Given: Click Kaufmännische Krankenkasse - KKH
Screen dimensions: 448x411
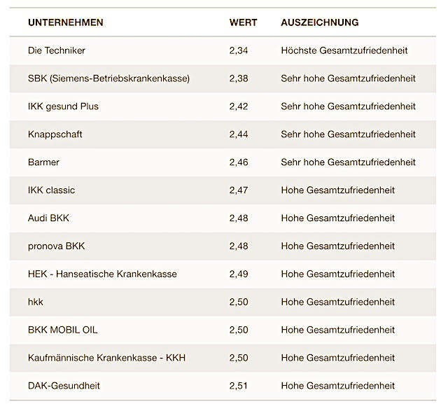Looking at the screenshot, I should pyautogui.click(x=106, y=358).
